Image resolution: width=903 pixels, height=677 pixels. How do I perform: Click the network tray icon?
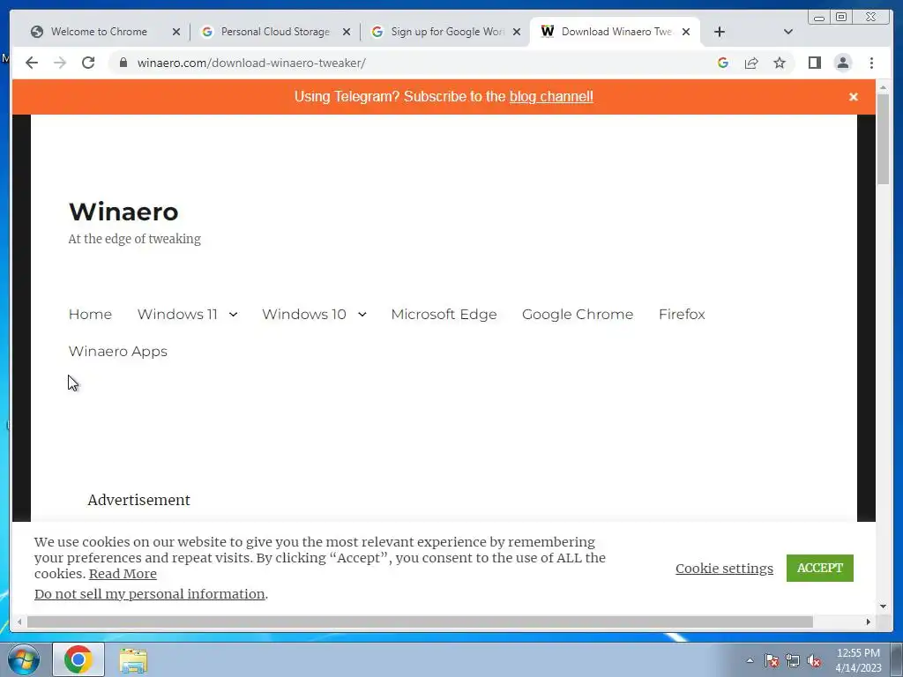[793, 660]
